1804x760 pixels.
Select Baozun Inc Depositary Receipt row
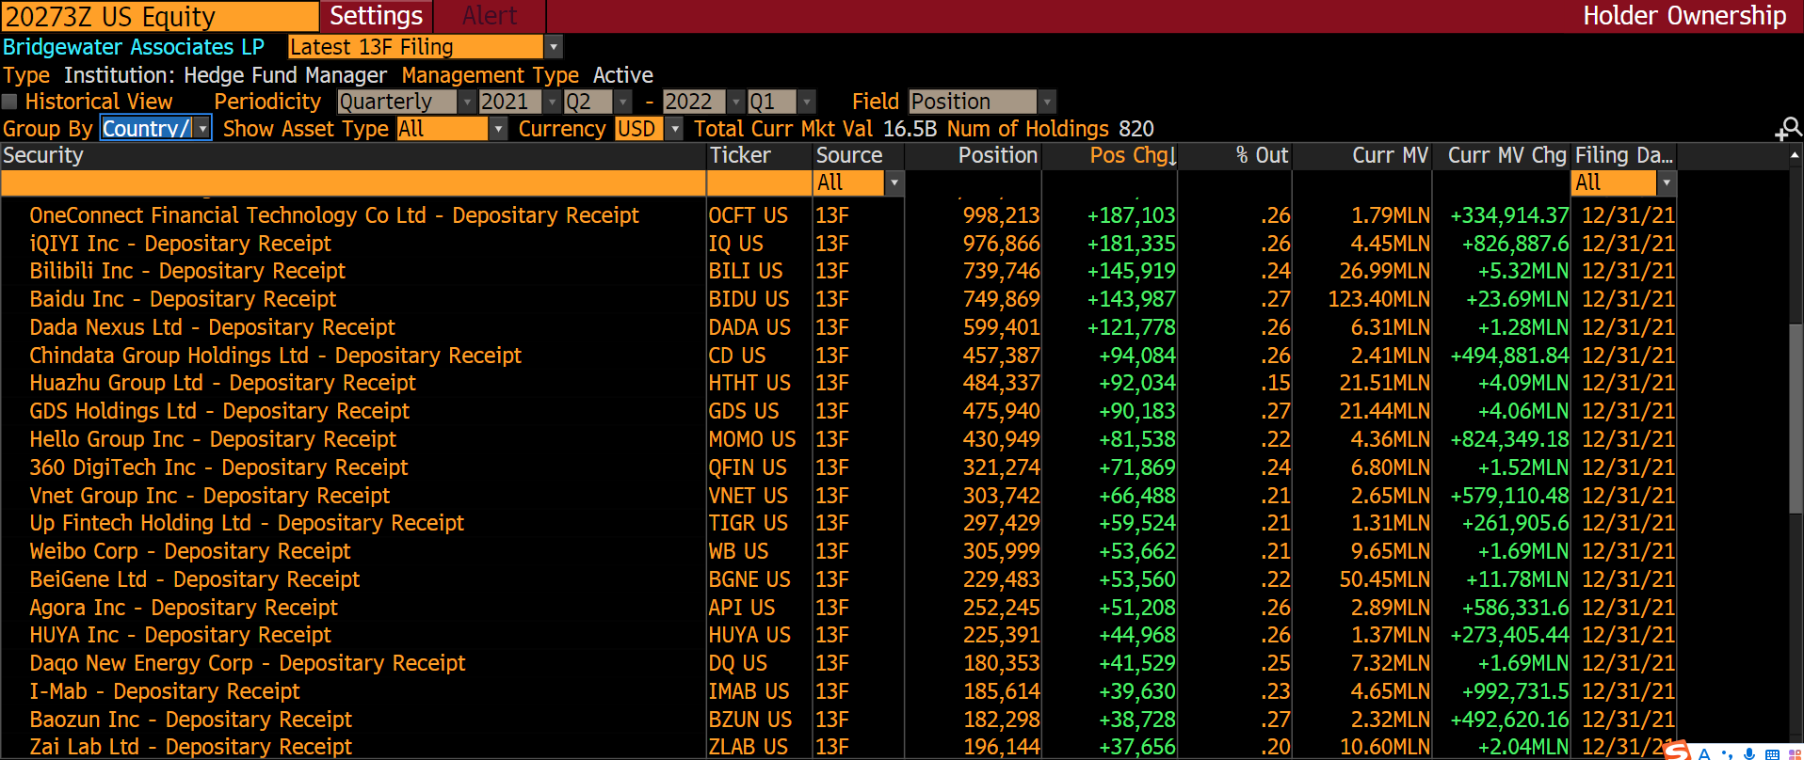pos(190,720)
